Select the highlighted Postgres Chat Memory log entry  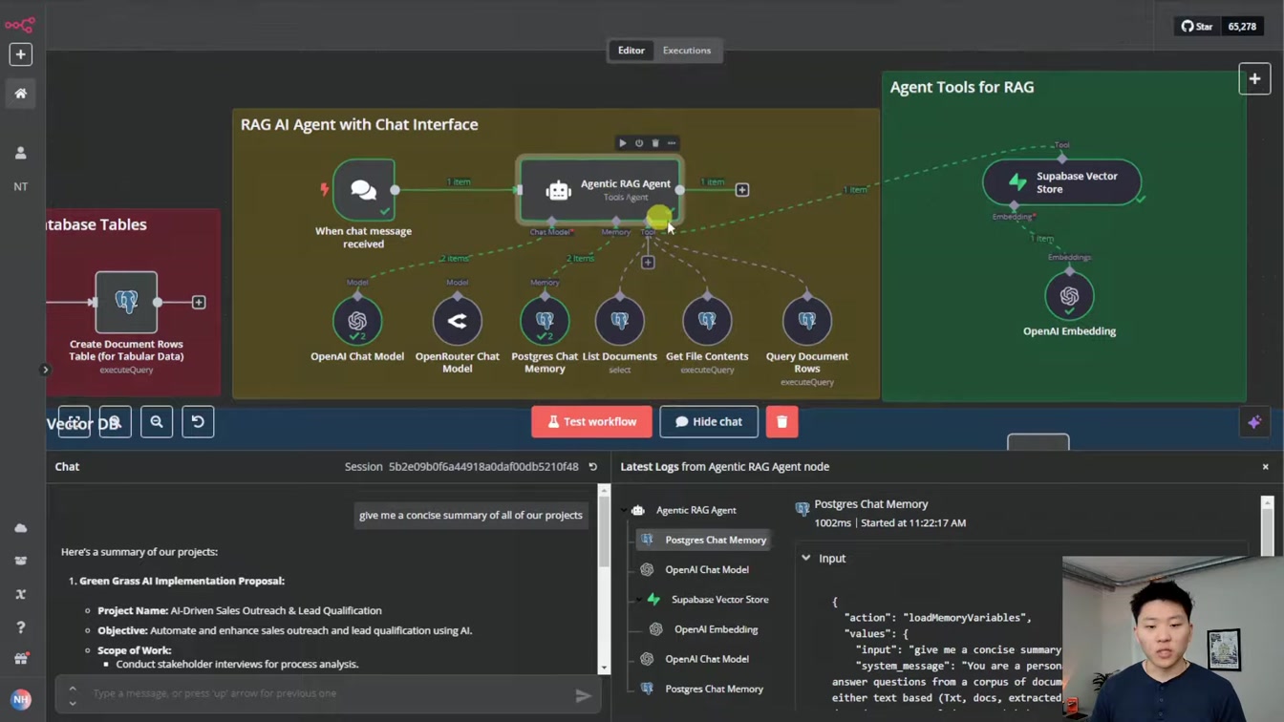coord(705,540)
